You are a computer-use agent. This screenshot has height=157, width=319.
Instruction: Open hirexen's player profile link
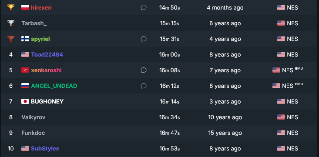click(41, 8)
